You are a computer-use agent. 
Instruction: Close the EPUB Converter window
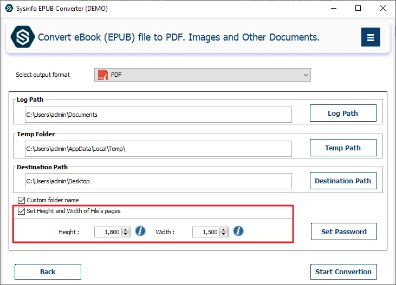point(383,8)
